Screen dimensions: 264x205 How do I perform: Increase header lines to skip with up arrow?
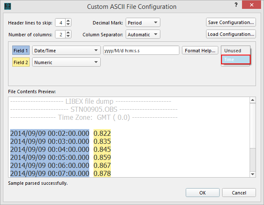(69, 20)
